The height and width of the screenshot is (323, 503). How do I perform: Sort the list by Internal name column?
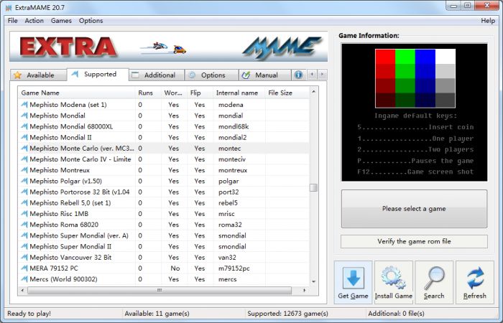click(x=237, y=93)
